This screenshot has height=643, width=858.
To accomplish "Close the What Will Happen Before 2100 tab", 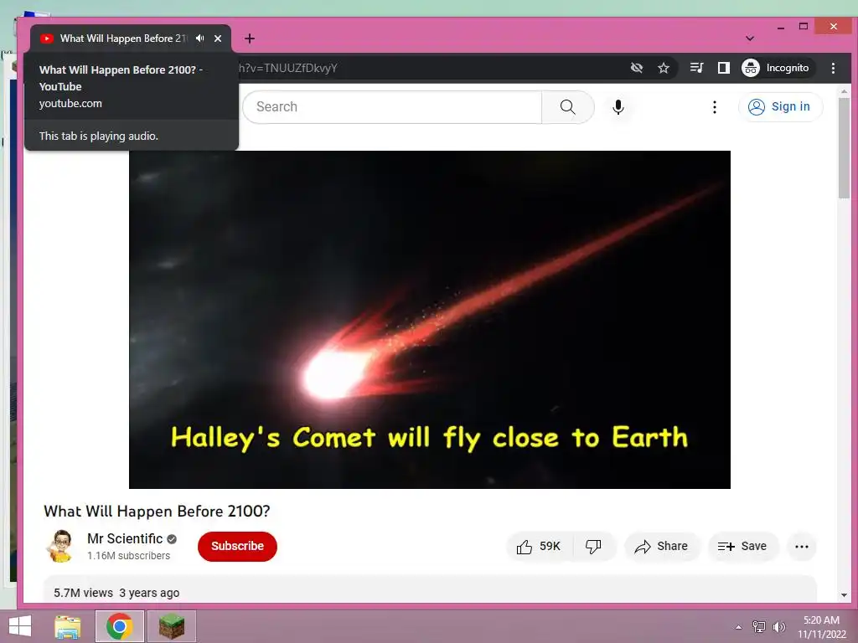I will (218, 39).
